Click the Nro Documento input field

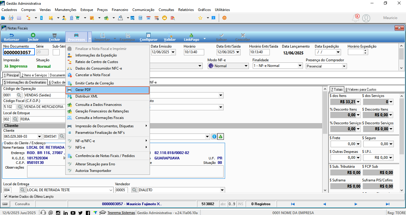(x=19, y=52)
